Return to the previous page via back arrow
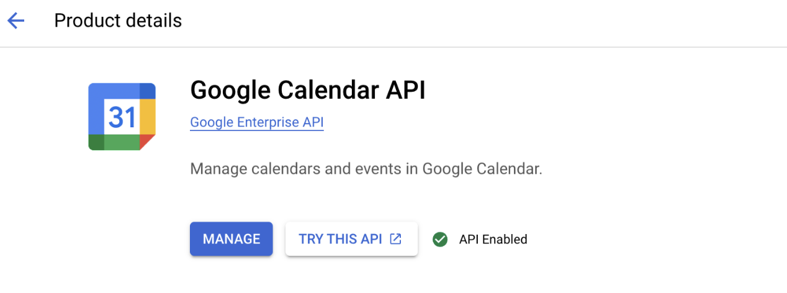The width and height of the screenshot is (787, 293). coord(16,21)
